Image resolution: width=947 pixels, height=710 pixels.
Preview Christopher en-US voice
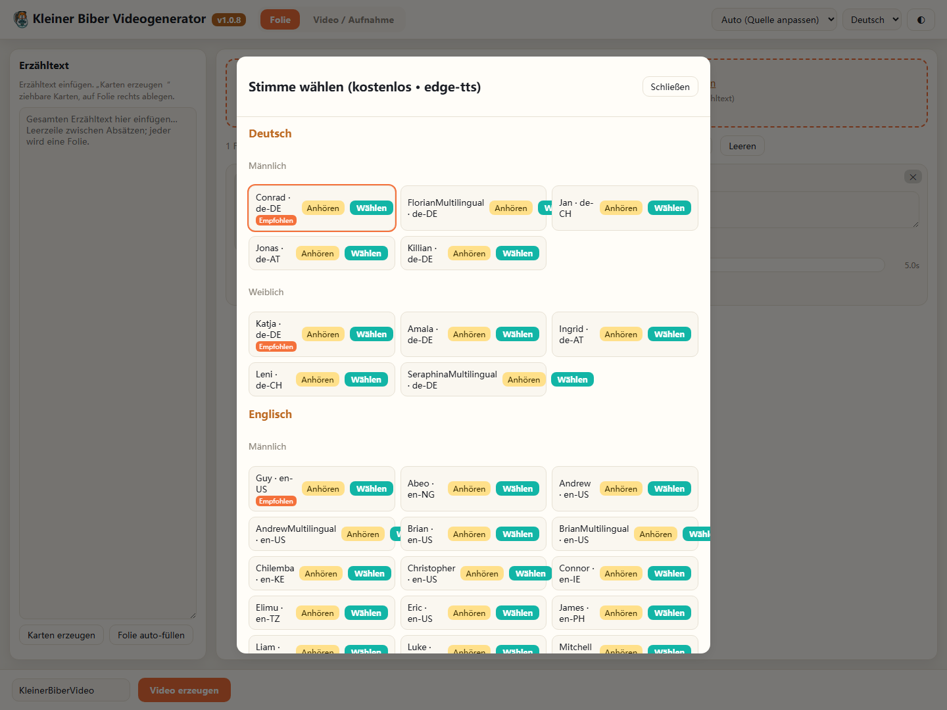tap(482, 574)
